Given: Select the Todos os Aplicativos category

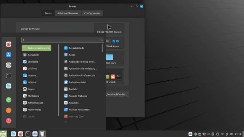Looking at the screenshot, I should (x=37, y=48).
